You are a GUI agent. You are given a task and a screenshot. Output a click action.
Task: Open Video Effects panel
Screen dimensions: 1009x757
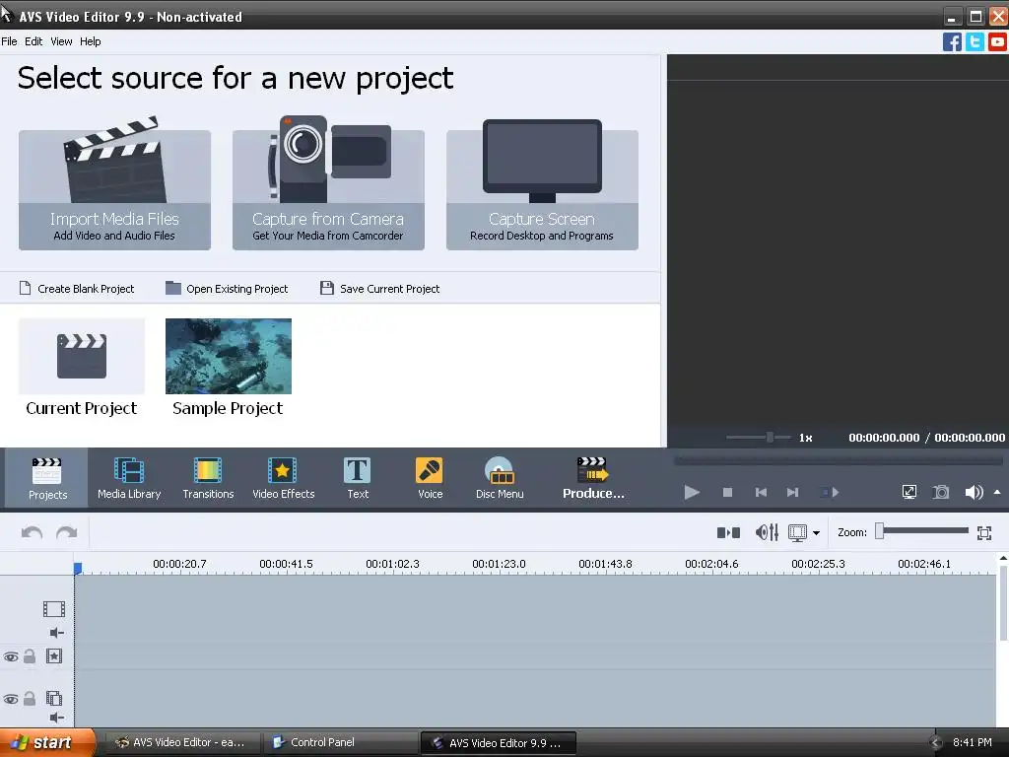pyautogui.click(x=283, y=478)
